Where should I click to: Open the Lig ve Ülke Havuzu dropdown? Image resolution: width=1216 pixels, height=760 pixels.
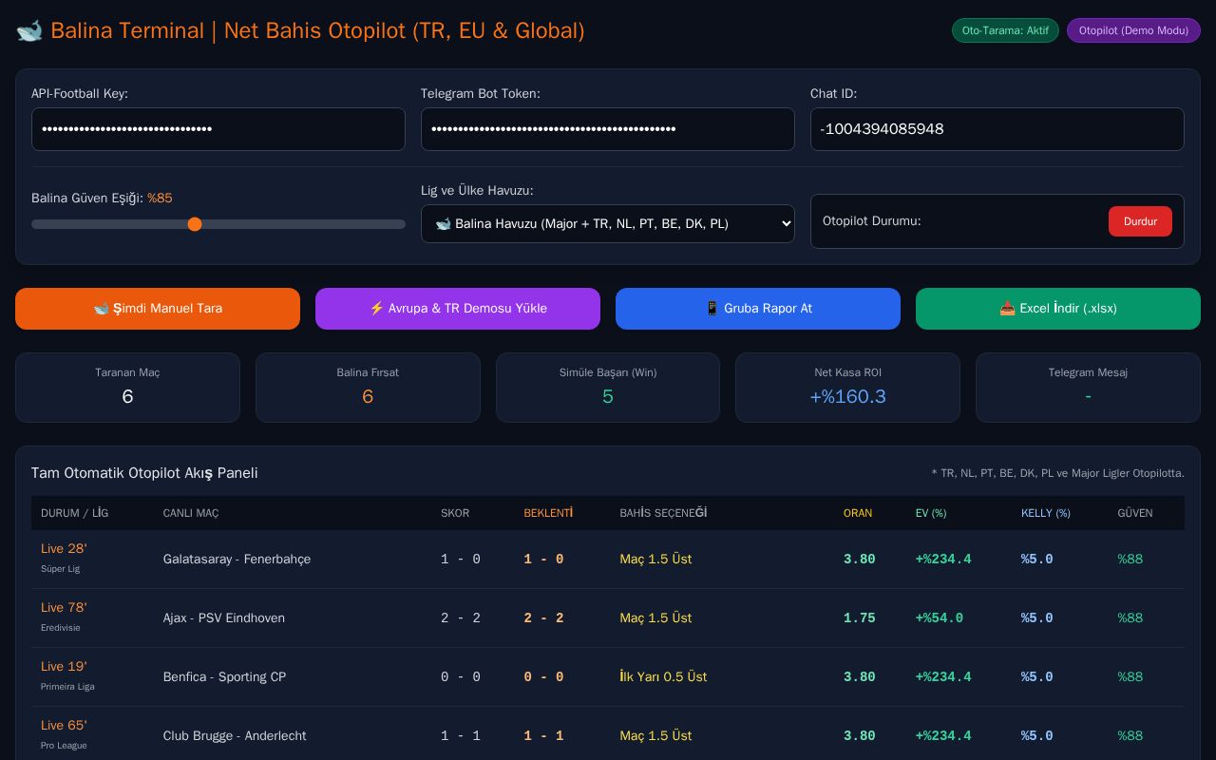(608, 224)
